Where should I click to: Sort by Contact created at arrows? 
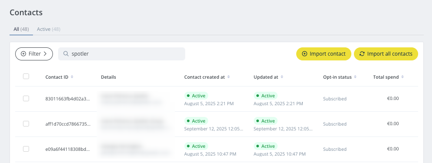[x=229, y=77]
